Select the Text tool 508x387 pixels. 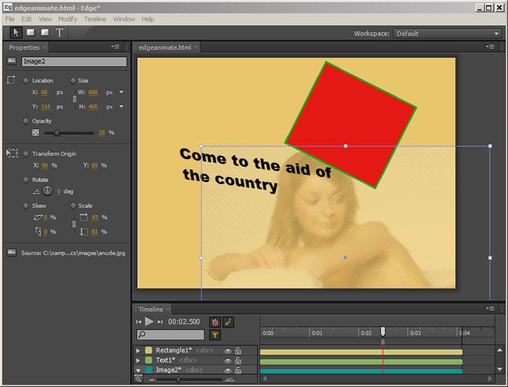(60, 32)
